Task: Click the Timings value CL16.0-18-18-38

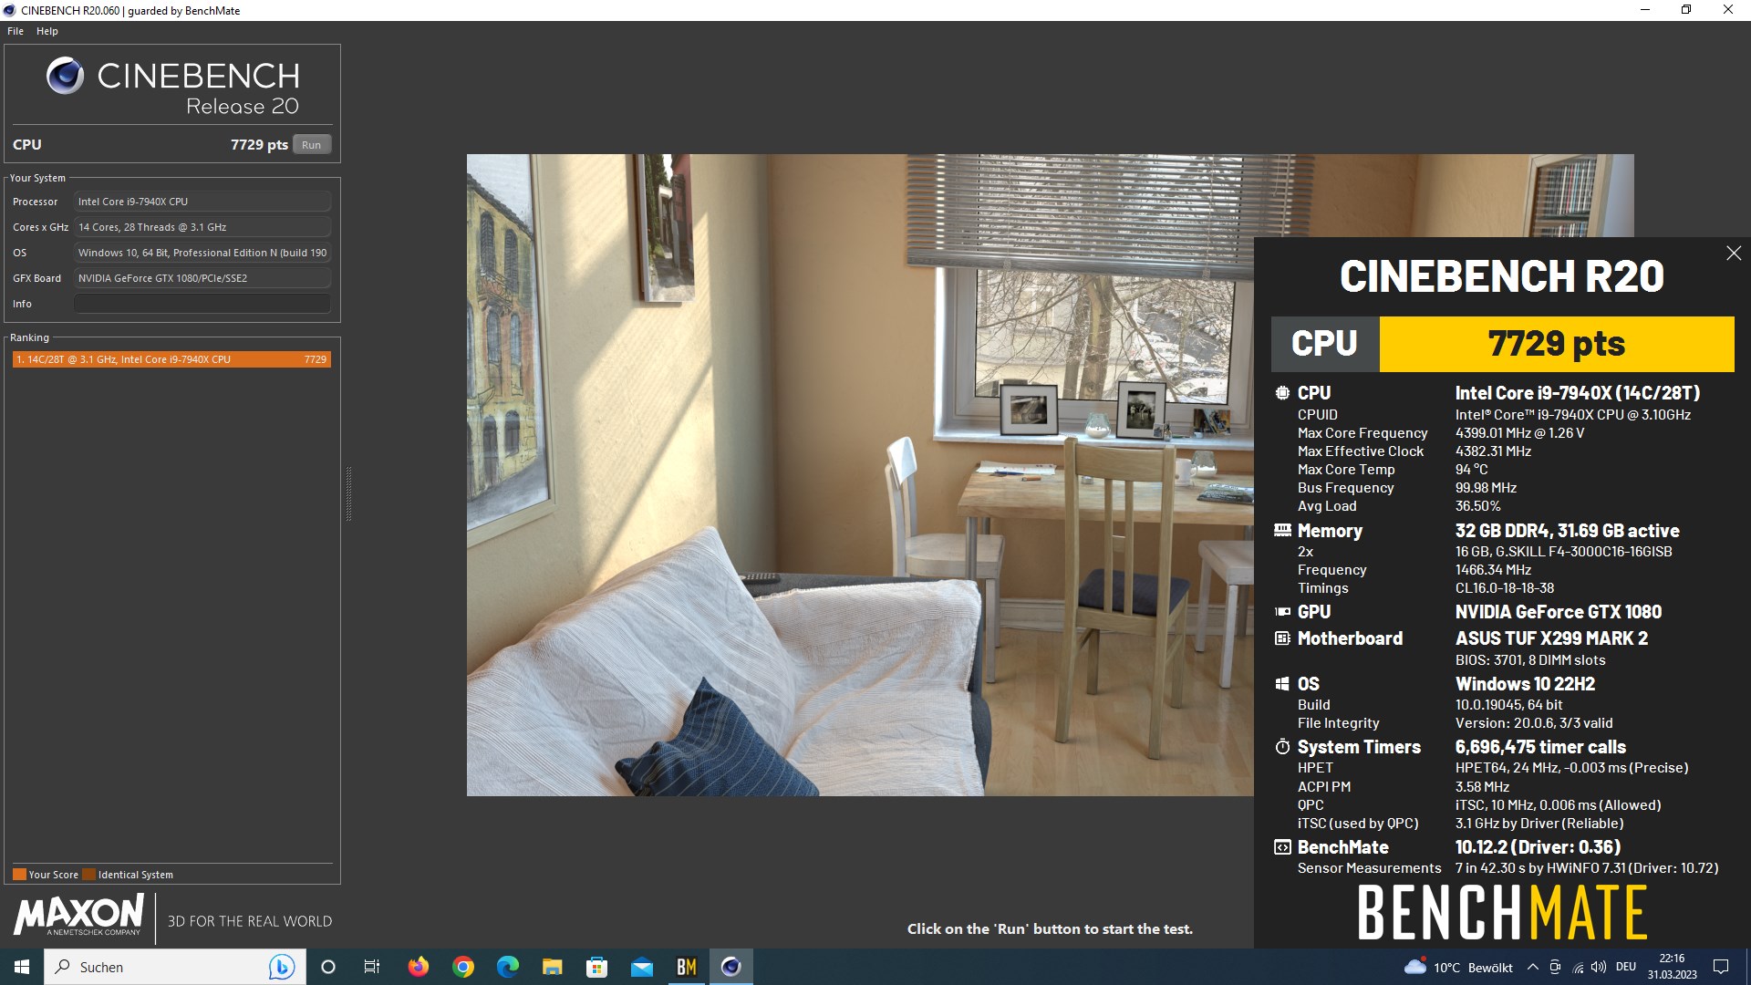Action: (1505, 588)
